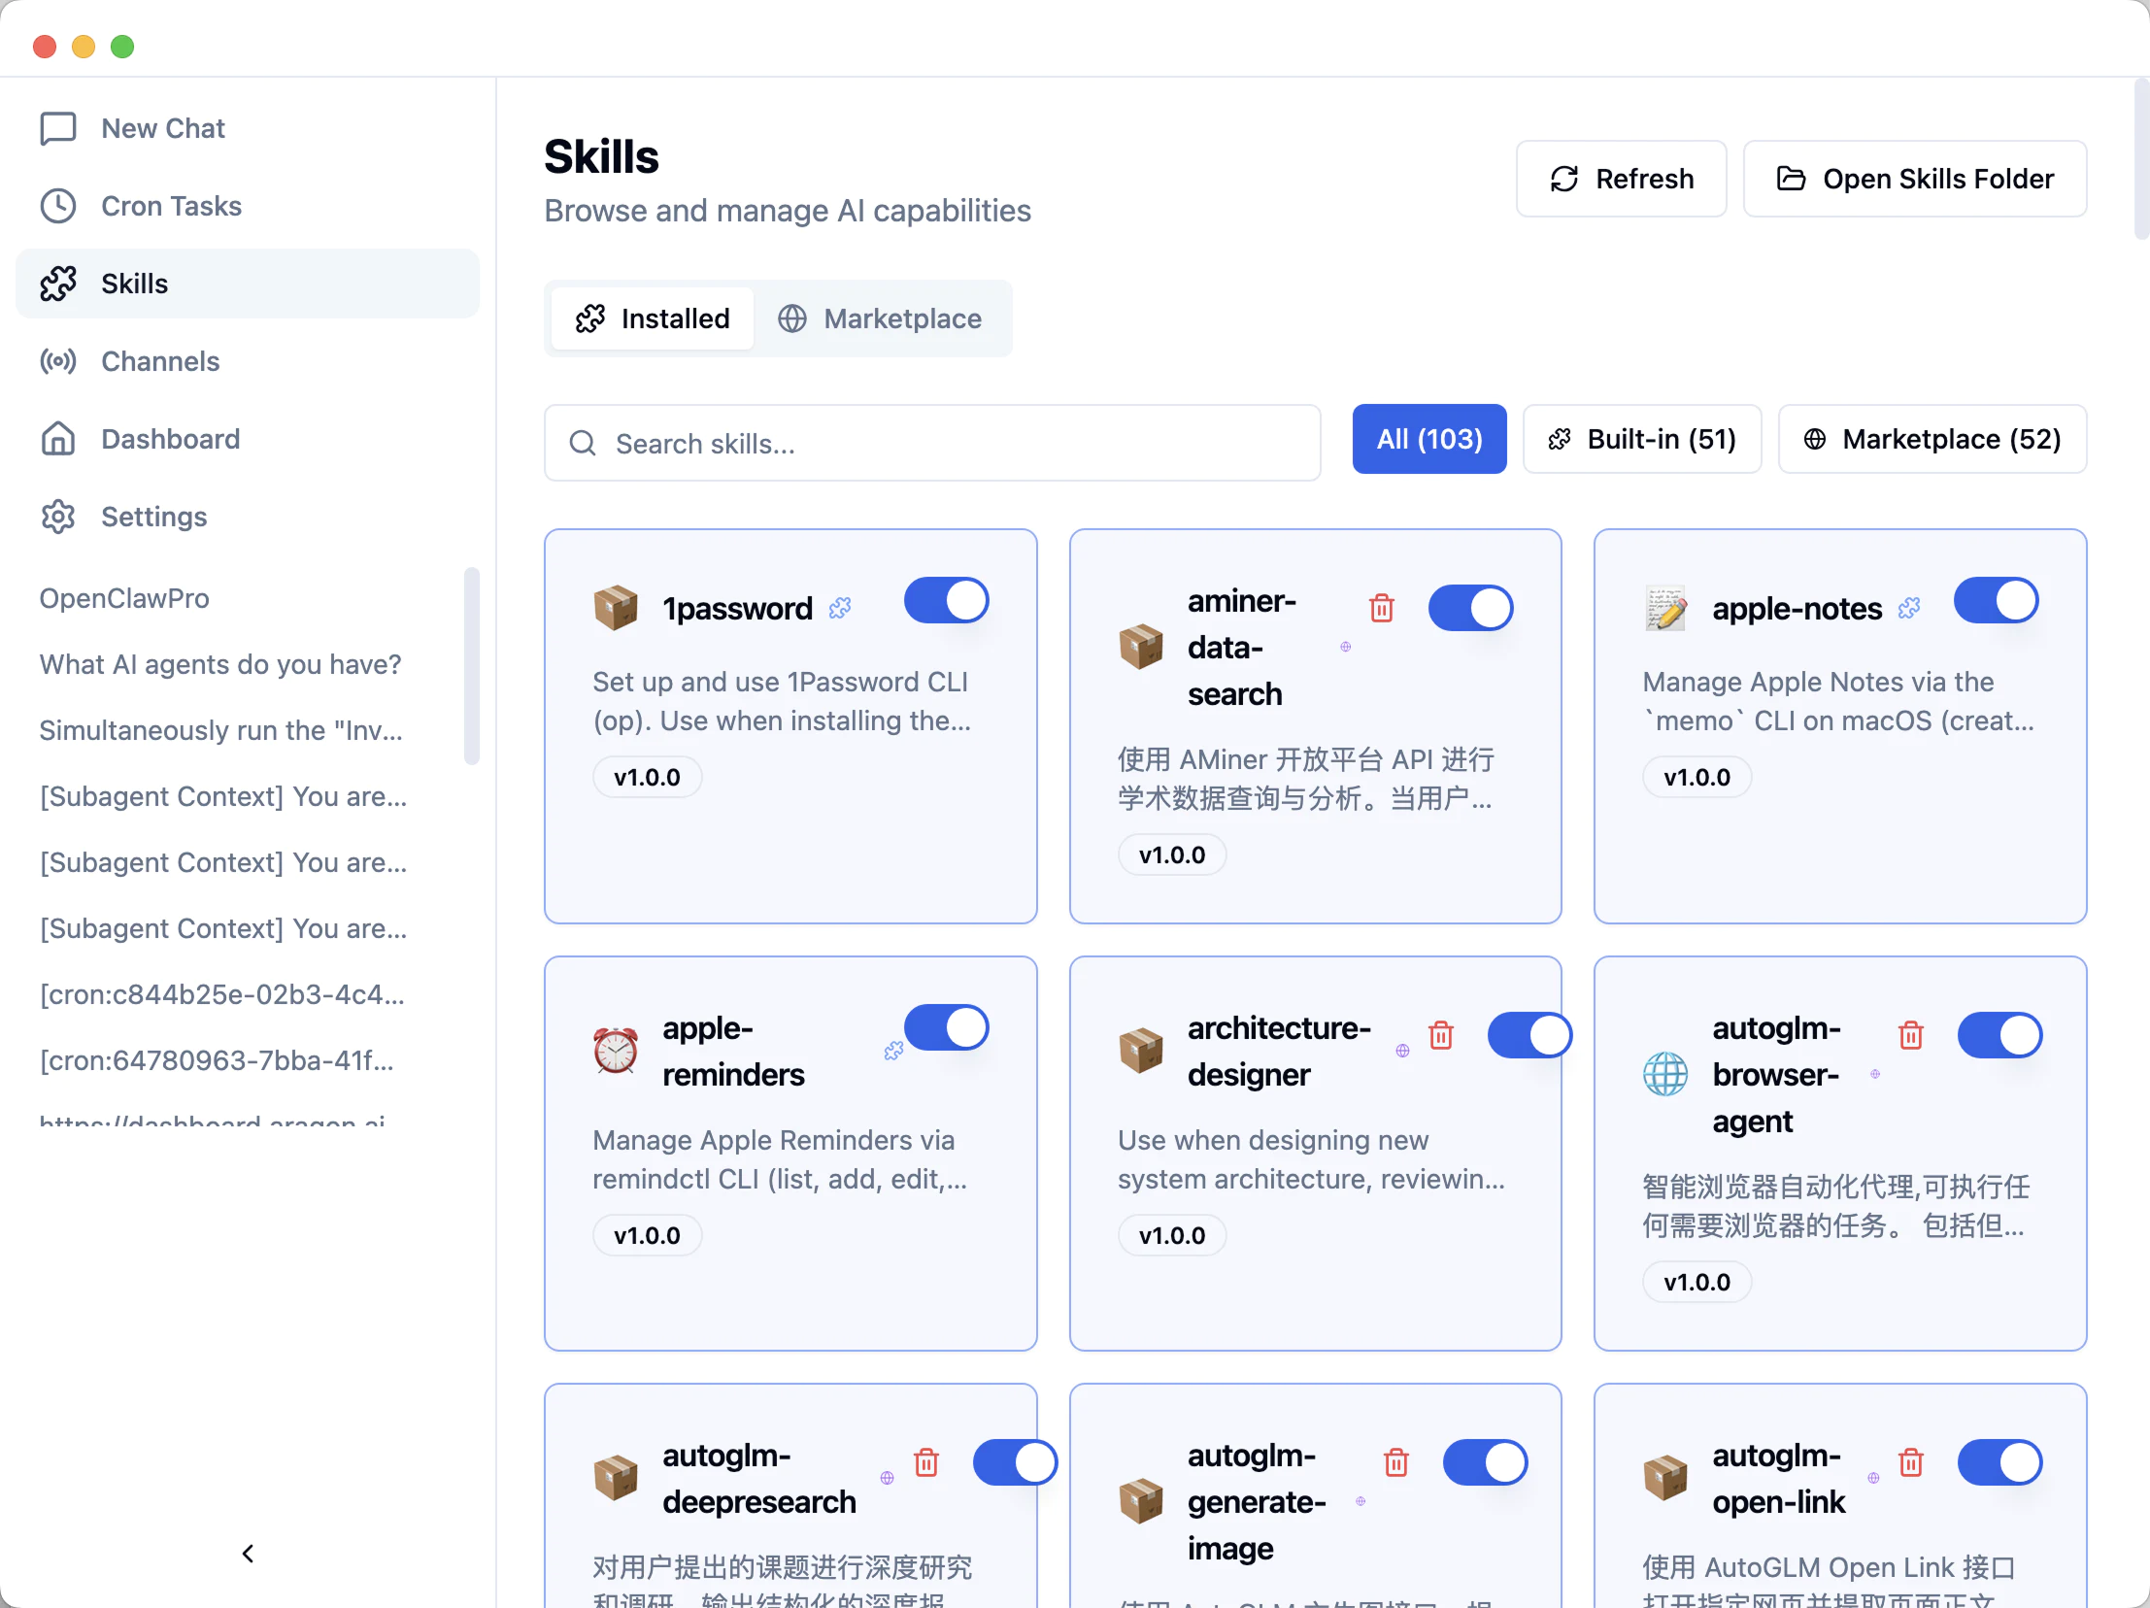Filter skills by Built-in (51)
Screen dimensions: 2150x1608
(x=1642, y=438)
